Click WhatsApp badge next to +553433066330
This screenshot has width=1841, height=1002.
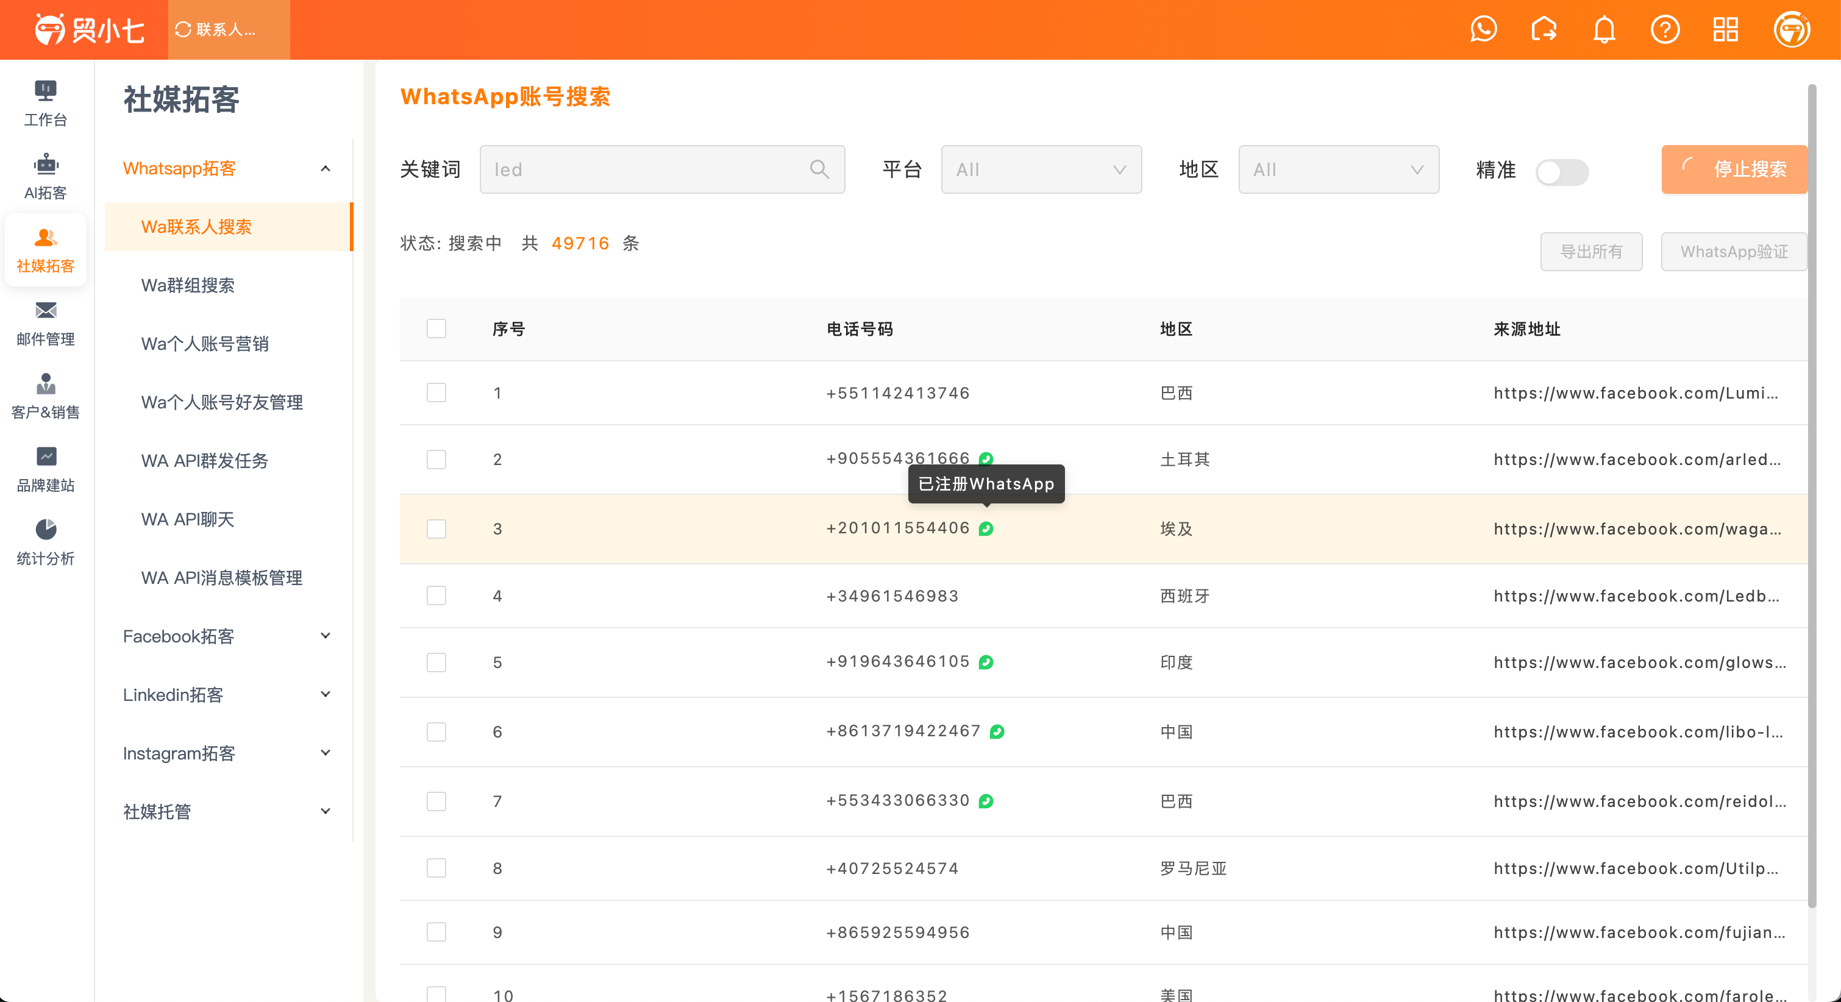pos(986,801)
